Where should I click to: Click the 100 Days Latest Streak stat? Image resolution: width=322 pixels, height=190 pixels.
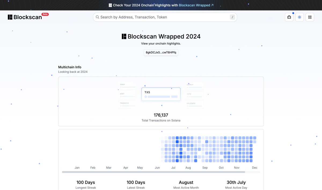pyautogui.click(x=136, y=185)
